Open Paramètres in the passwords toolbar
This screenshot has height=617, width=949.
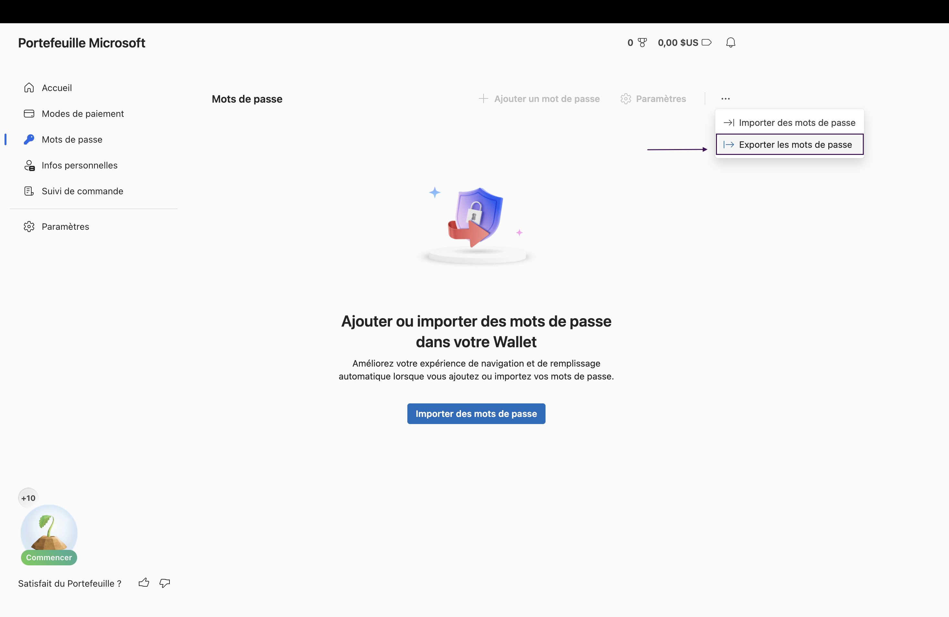tap(653, 99)
